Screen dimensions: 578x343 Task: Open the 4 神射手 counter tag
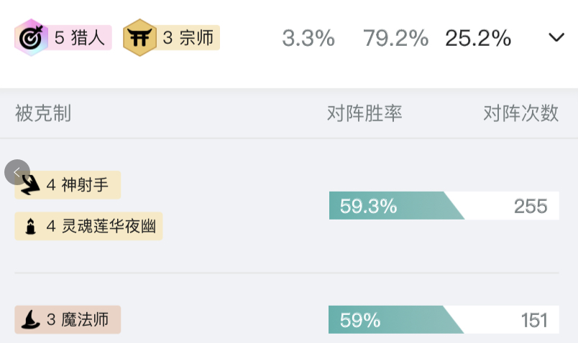click(68, 185)
